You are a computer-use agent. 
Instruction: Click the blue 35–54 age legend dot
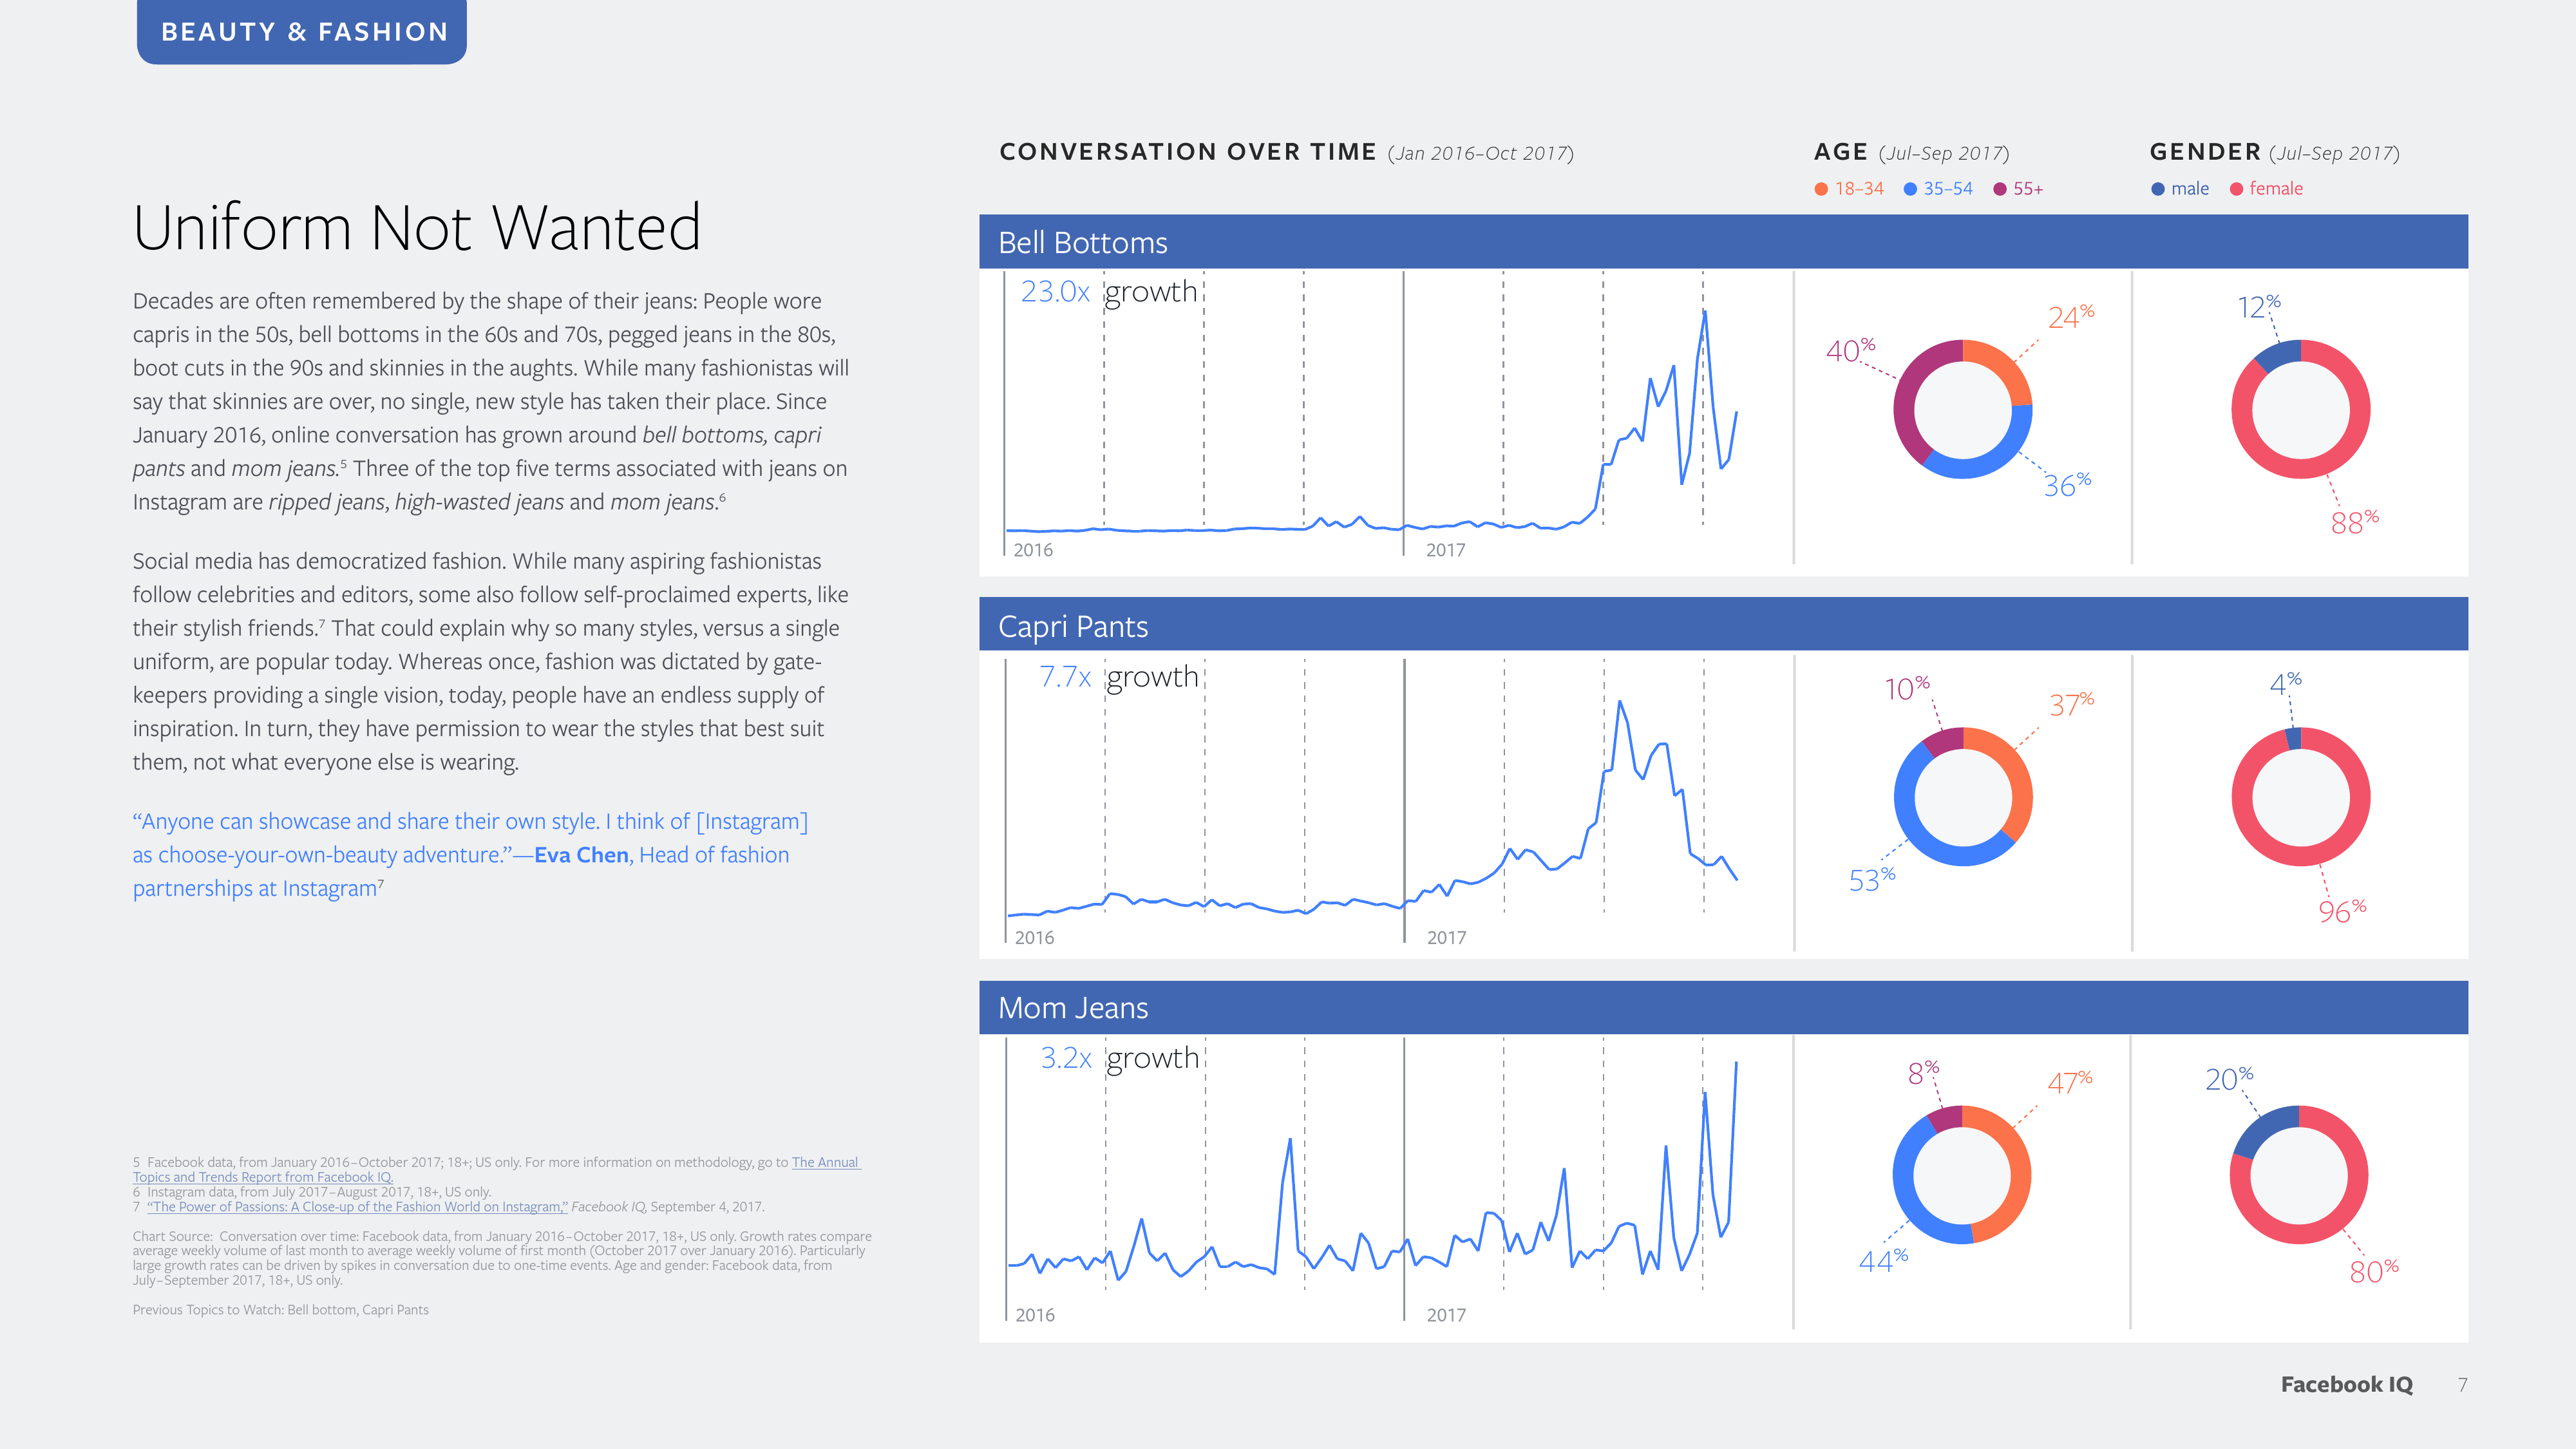click(x=1910, y=189)
